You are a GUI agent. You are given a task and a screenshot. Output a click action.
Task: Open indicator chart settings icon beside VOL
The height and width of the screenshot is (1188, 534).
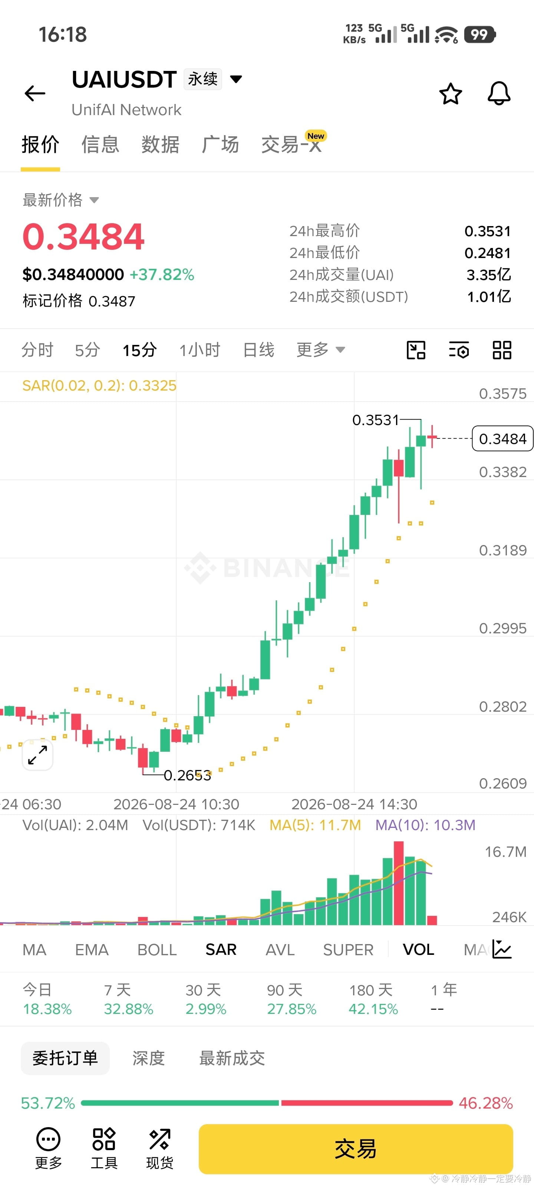pos(502,949)
